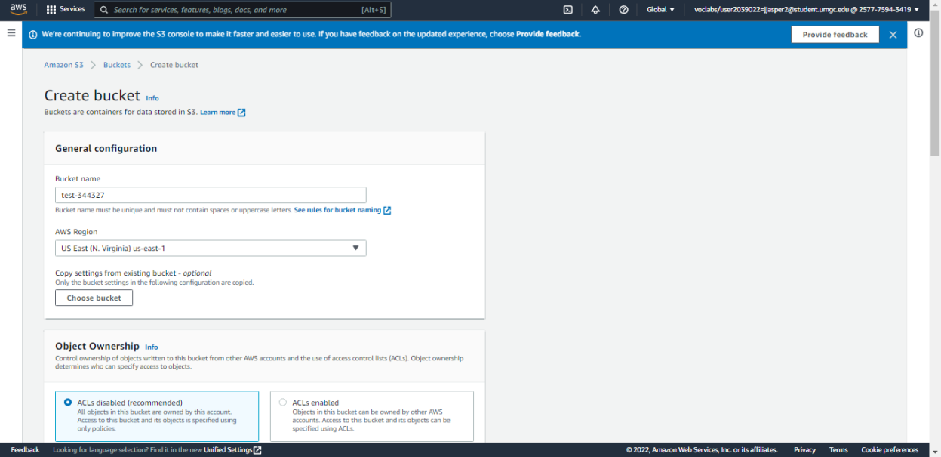Click the AWS logo home icon
Image resolution: width=941 pixels, height=457 pixels.
(18, 9)
